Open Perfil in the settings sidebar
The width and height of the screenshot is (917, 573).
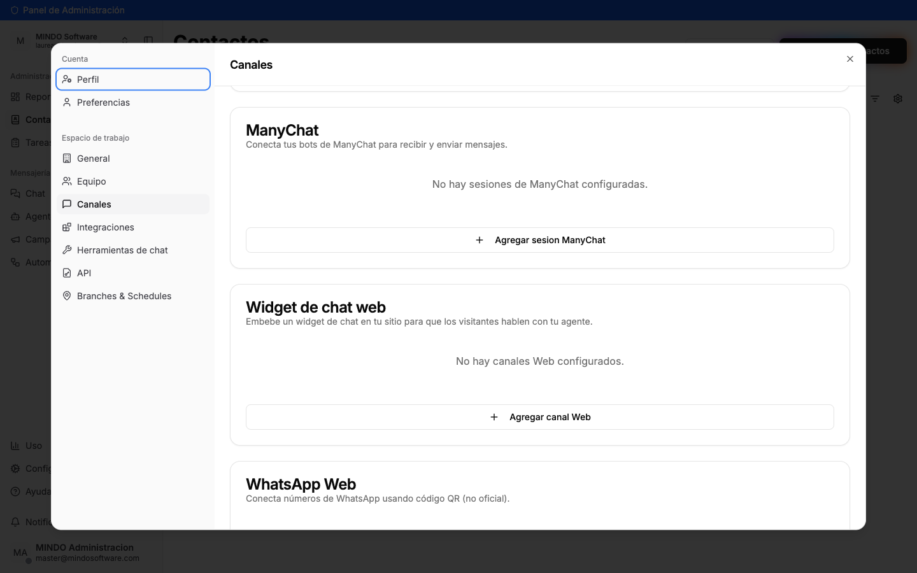[133, 80]
